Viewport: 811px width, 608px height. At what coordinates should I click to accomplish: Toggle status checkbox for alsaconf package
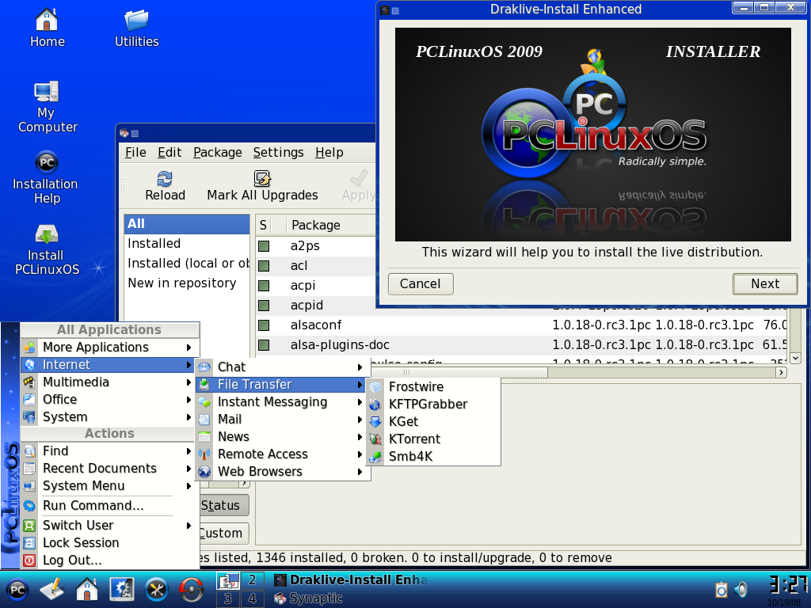click(x=264, y=325)
